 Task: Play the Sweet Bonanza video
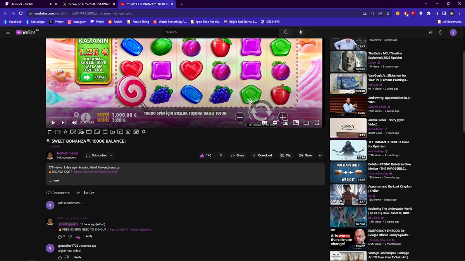point(53,123)
